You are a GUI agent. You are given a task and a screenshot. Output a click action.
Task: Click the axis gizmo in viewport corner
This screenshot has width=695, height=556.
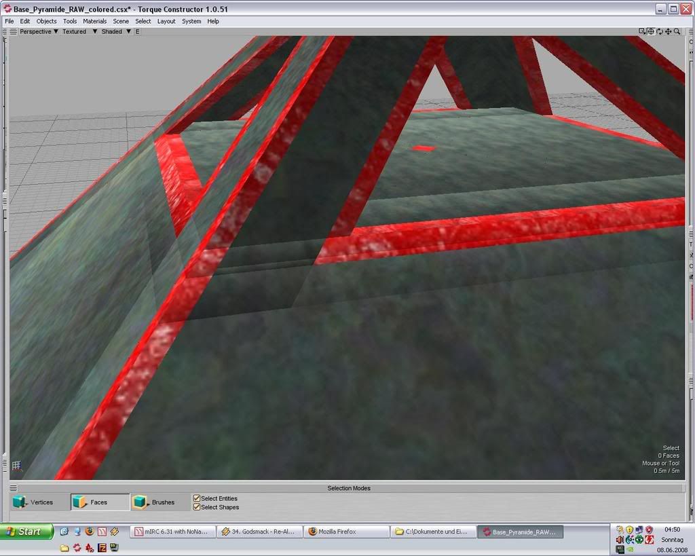[x=17, y=466]
